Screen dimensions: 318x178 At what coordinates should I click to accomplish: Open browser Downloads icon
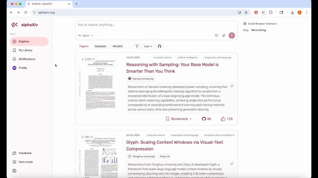[x=292, y=12]
